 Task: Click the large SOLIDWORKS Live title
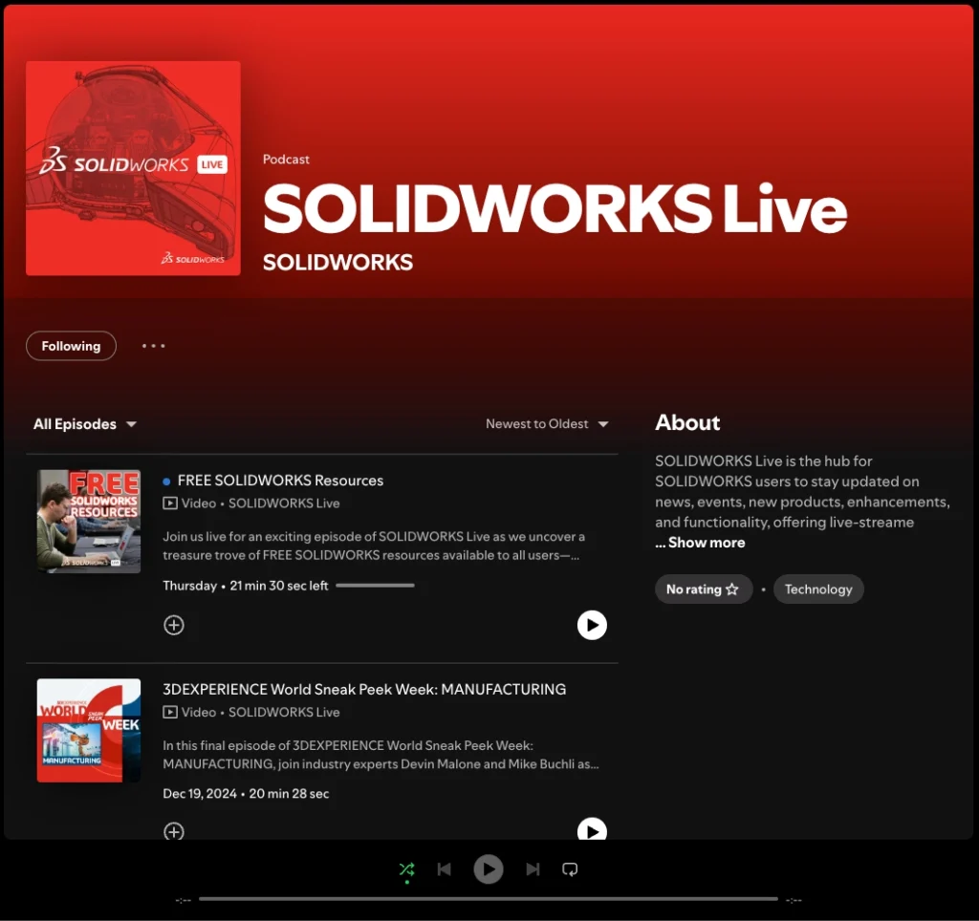pyautogui.click(x=555, y=207)
